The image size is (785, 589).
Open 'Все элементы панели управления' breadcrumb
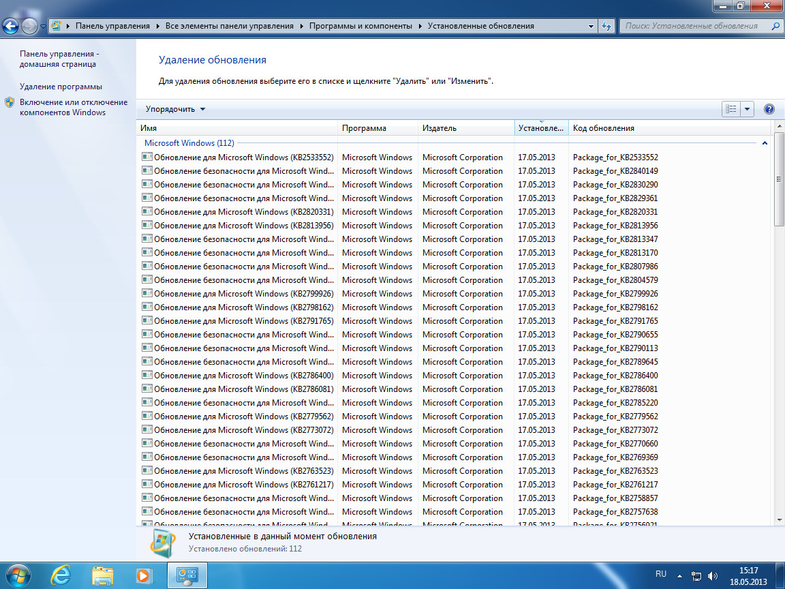229,26
